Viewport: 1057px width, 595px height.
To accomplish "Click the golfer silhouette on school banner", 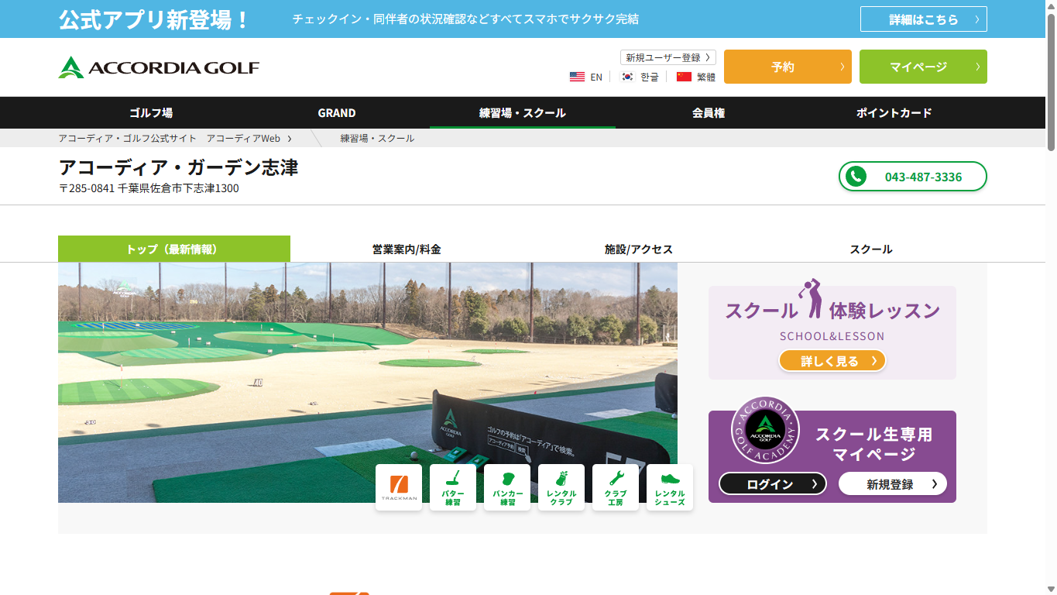I will pos(811,299).
